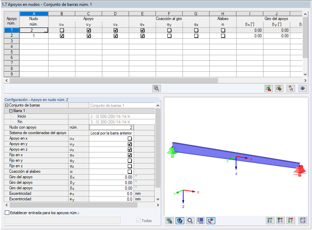Screen dimensions: 312x230
Task: Click βx value 0.00 in row 1
Action: (x=250, y=30)
